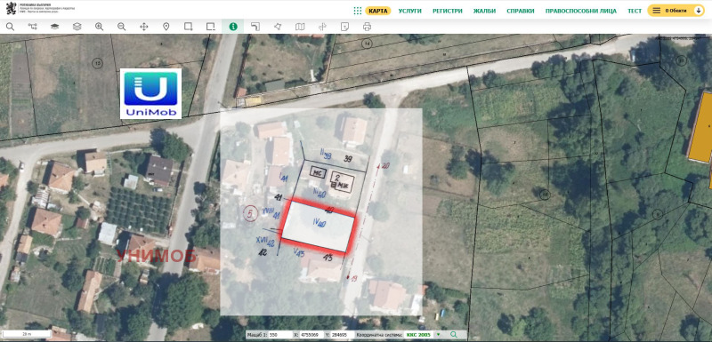Viewport: 712px width, 342px height.
Task: Click the red highlighted parcel IV 40
Action: coord(319,226)
